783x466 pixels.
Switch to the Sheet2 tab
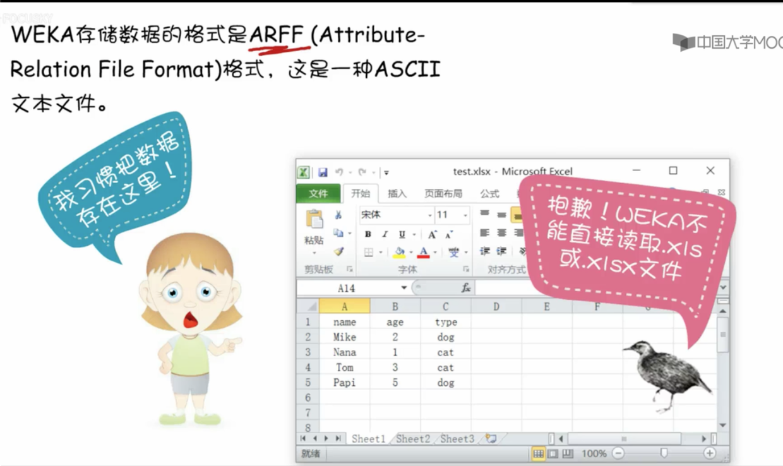(414, 439)
